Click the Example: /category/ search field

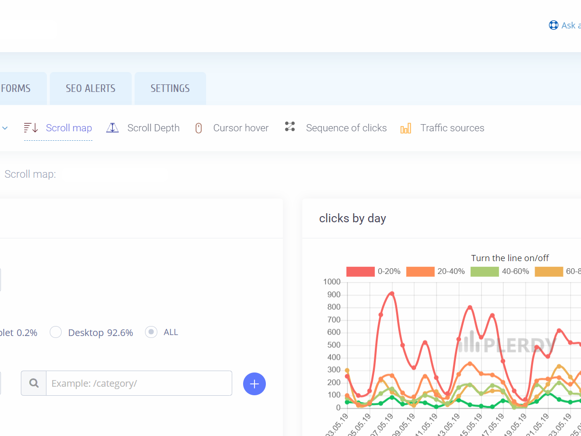(137, 383)
